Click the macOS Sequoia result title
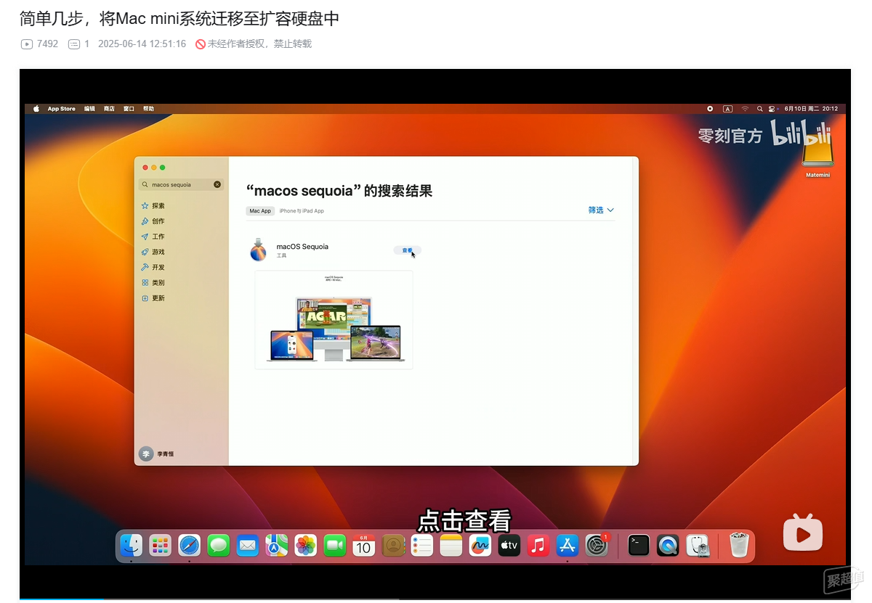The image size is (872, 603). 302,247
